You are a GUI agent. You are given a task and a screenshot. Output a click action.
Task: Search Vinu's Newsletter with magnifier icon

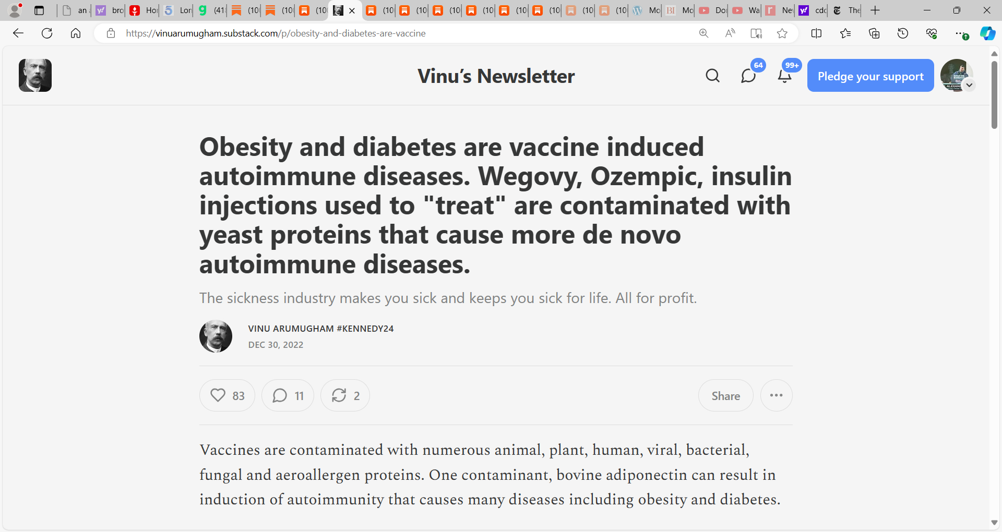point(712,76)
